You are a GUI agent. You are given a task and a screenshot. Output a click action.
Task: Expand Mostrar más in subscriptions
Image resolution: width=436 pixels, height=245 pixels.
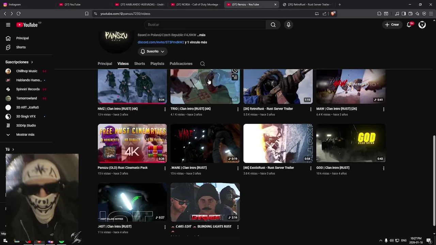(26, 134)
